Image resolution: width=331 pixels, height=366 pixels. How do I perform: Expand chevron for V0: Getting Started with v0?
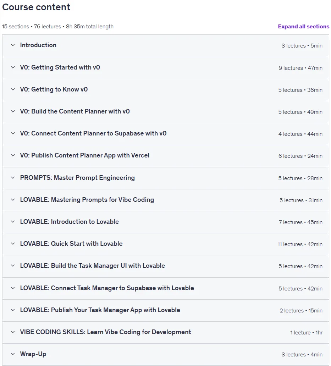click(13, 67)
